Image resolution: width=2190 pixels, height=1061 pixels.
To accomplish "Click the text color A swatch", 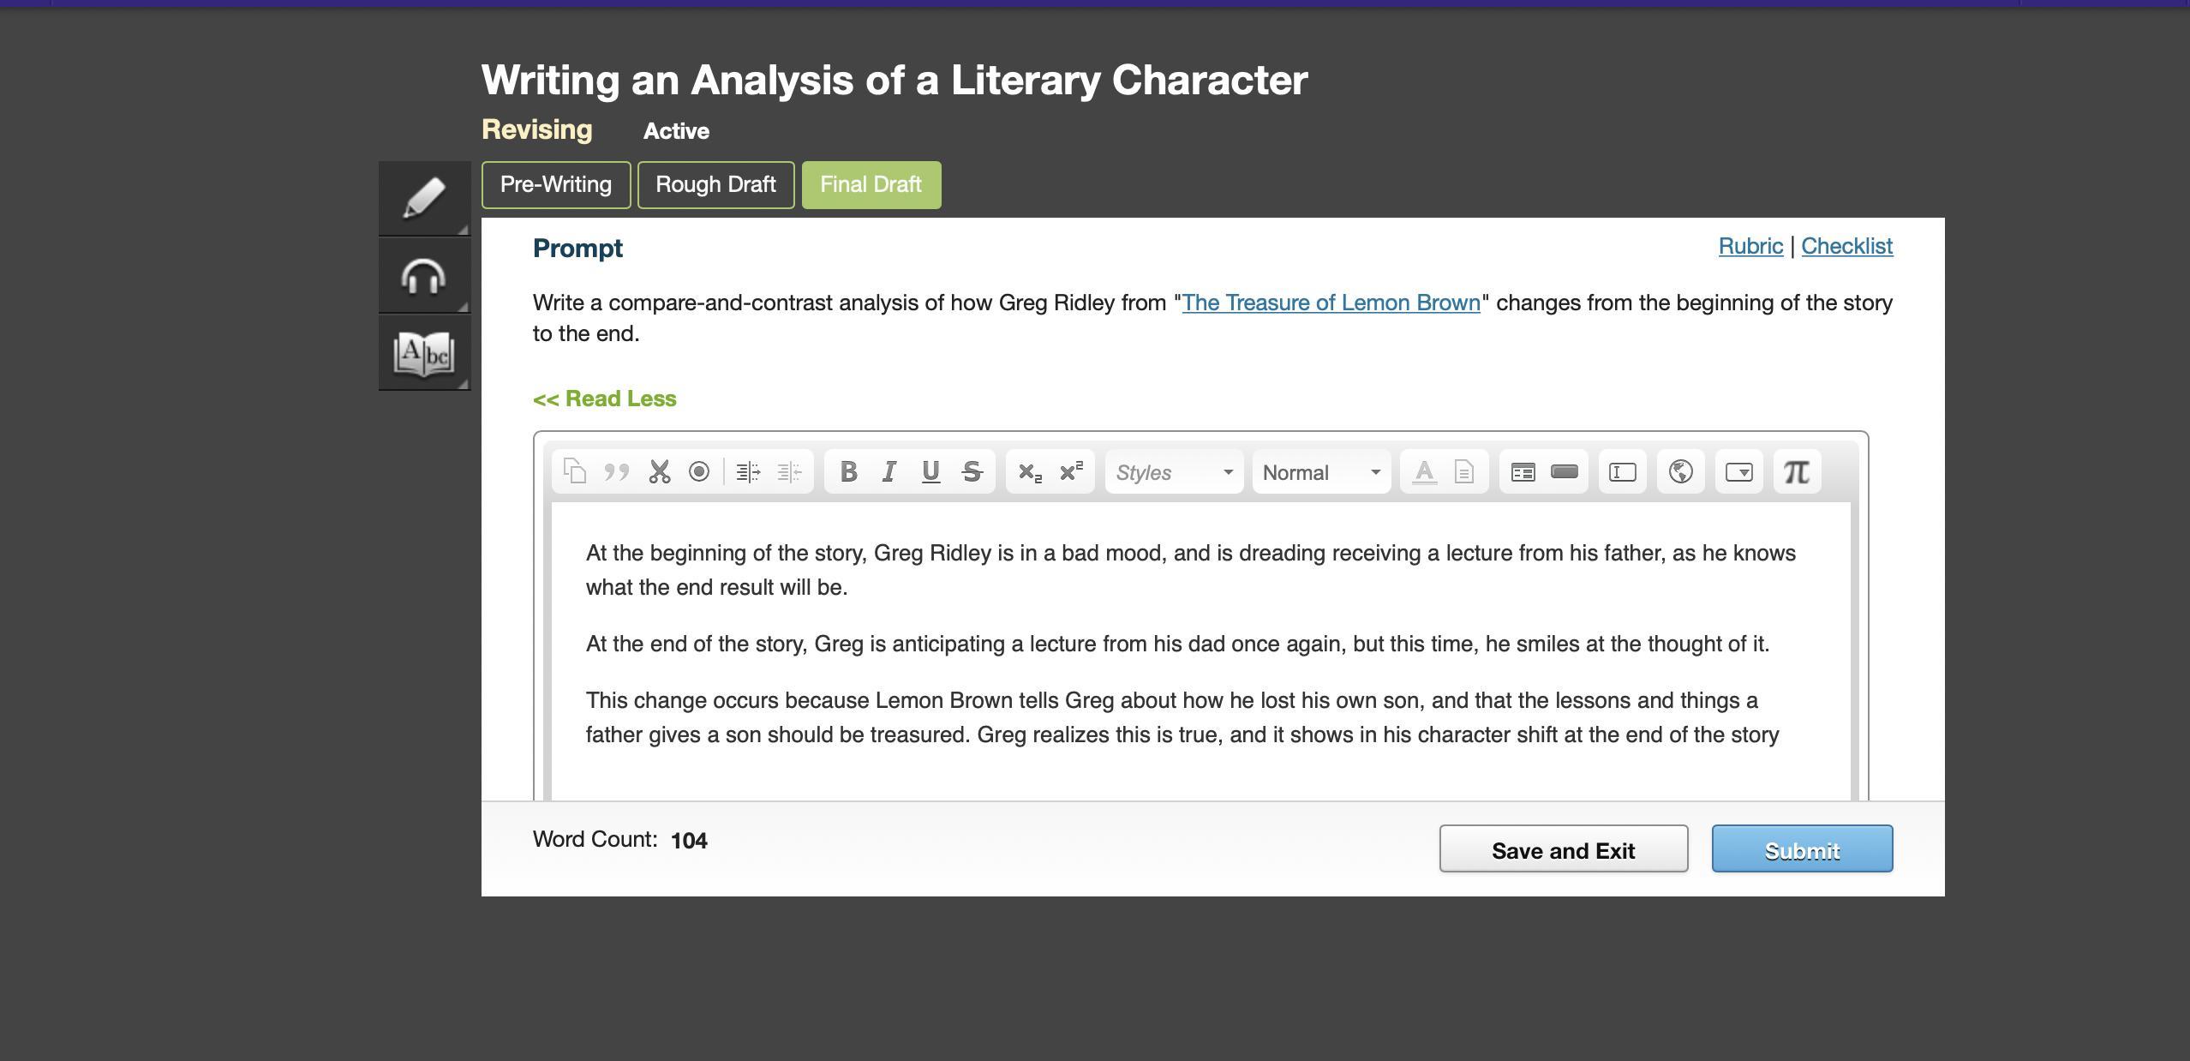I will coord(1423,472).
